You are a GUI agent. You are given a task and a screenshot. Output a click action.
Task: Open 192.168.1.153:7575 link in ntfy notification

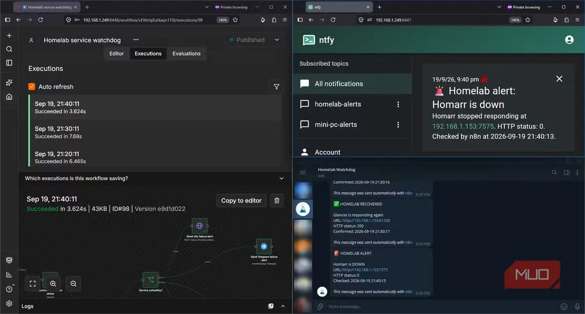pyautogui.click(x=463, y=126)
